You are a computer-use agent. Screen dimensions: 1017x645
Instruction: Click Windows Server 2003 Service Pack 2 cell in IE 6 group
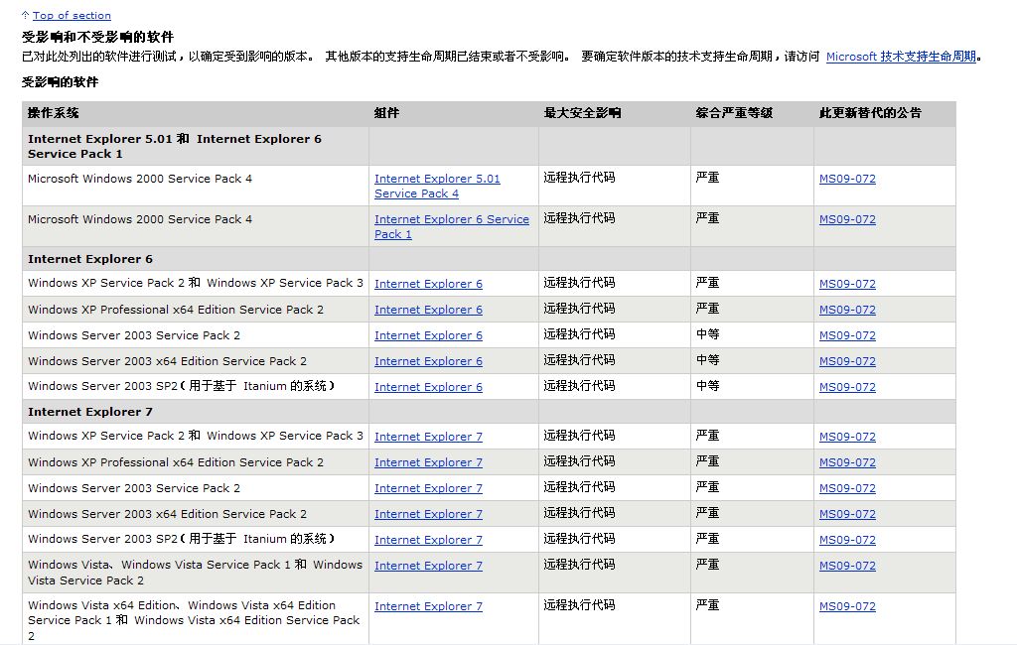point(196,335)
